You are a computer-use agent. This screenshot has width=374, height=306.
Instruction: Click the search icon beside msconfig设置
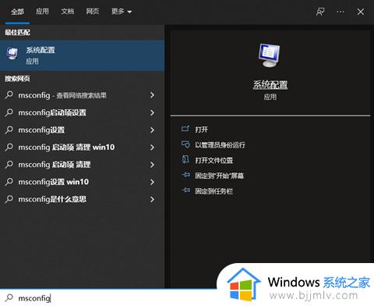[x=9, y=130]
